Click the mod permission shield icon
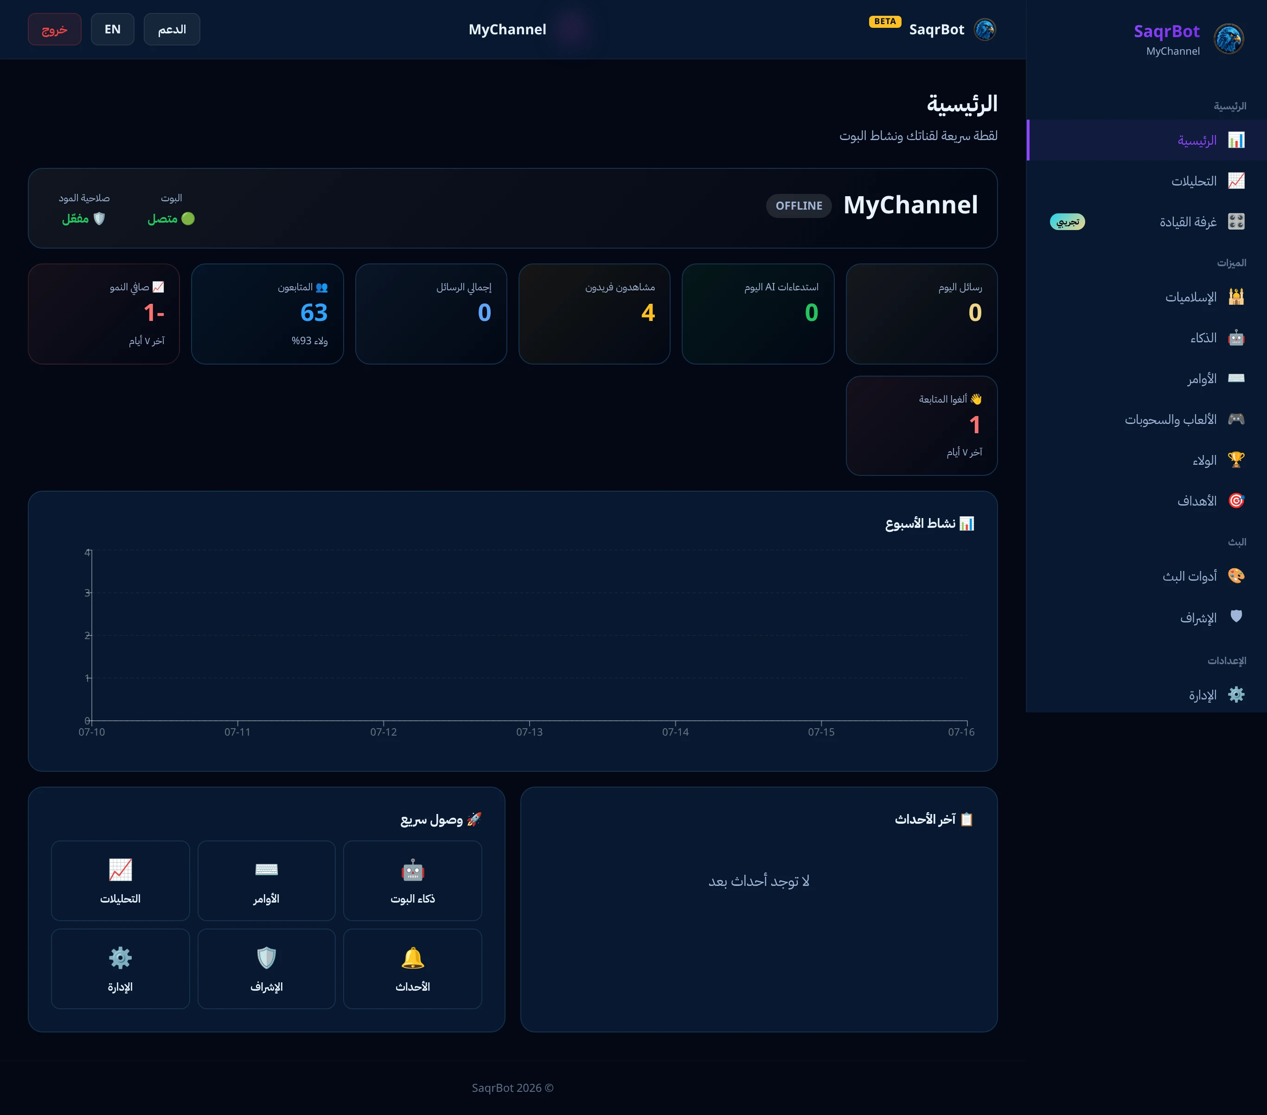This screenshot has height=1115, width=1267. (99, 219)
